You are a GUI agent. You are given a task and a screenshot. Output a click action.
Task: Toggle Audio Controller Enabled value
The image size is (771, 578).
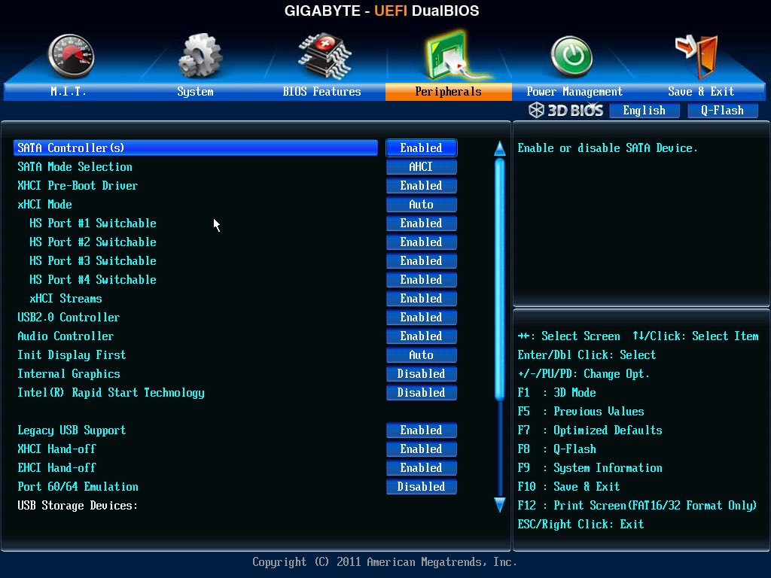[x=422, y=336]
